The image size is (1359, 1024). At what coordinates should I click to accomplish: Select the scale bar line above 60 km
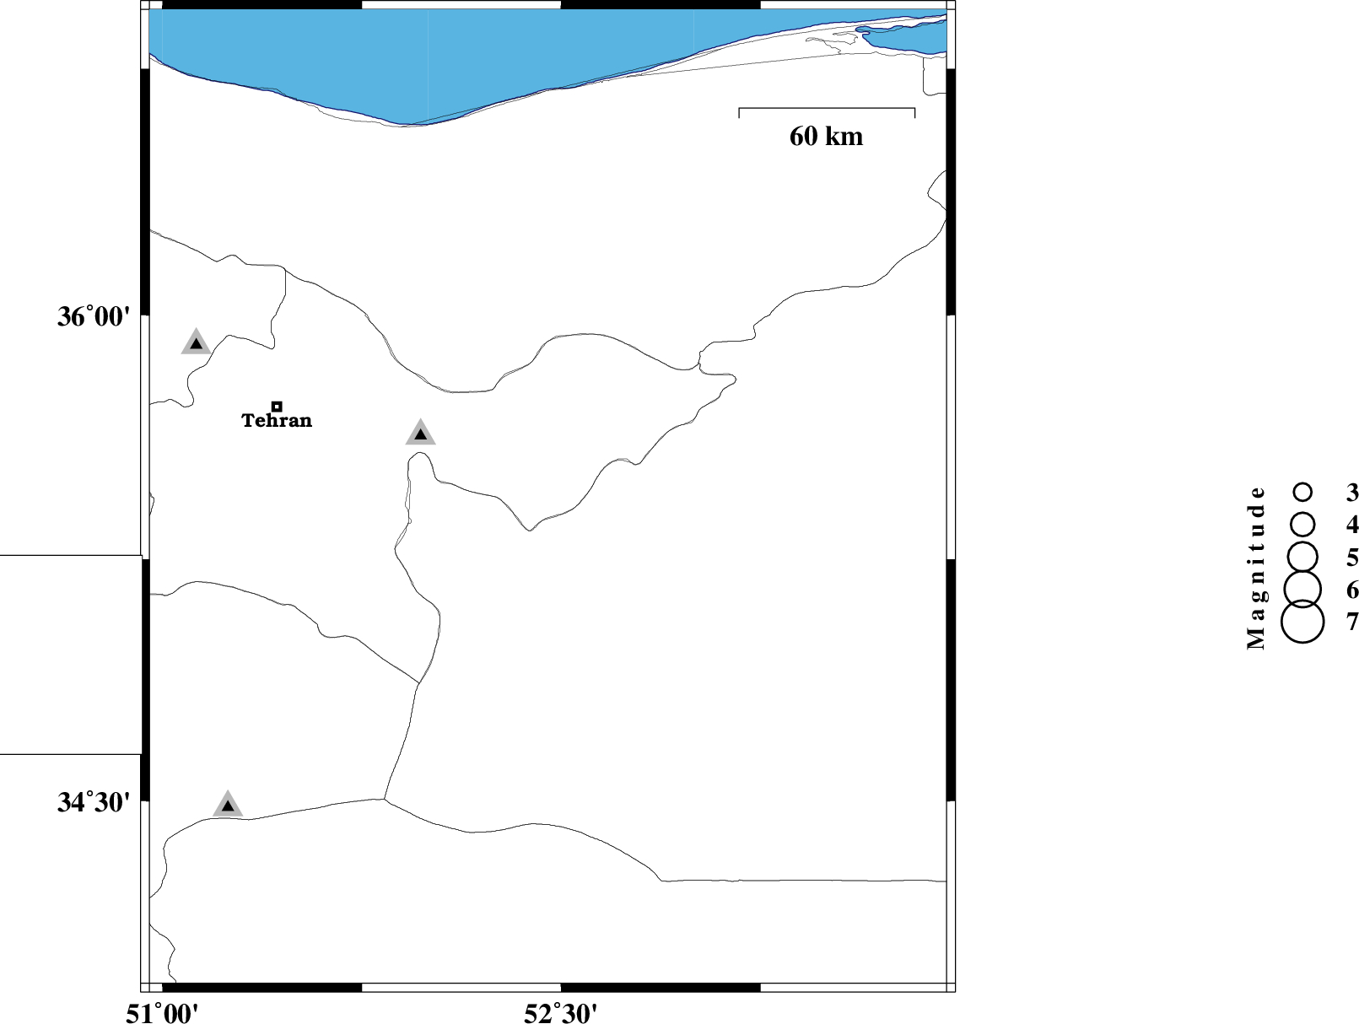point(827,109)
